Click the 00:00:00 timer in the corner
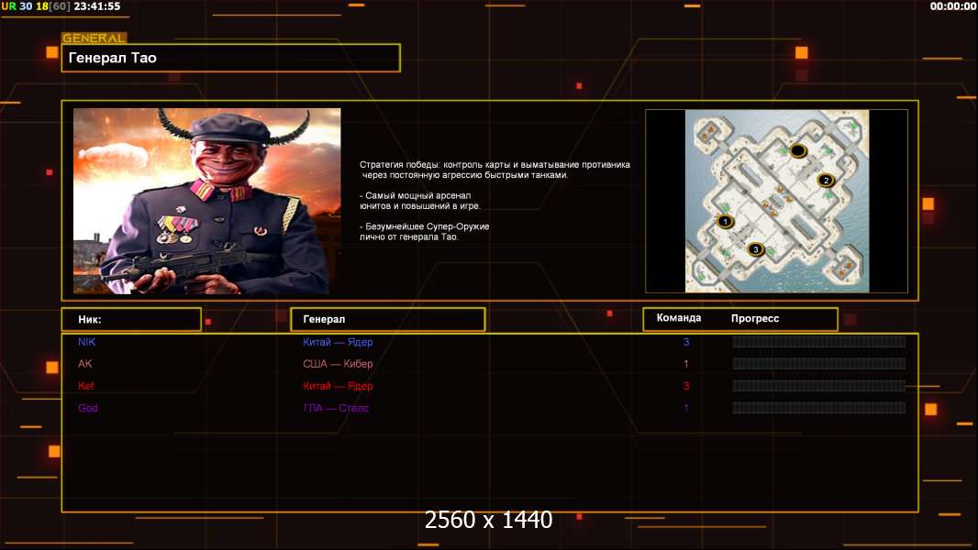 coord(953,6)
